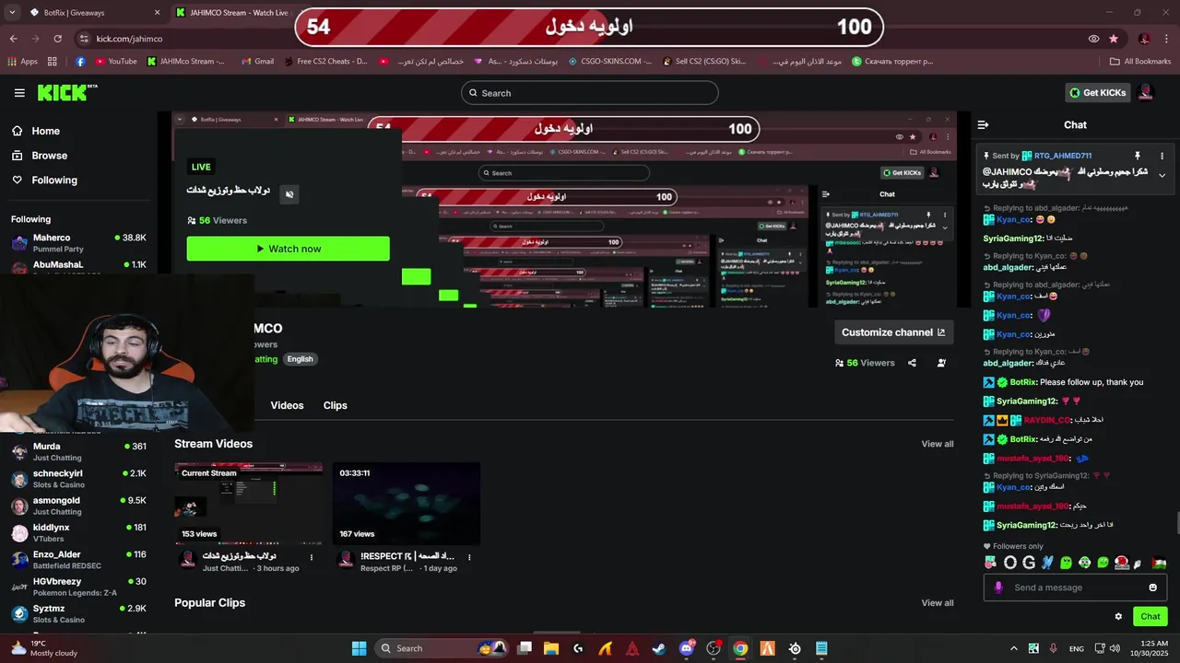Go to Following in sidebar
The image size is (1180, 663).
[x=54, y=180]
